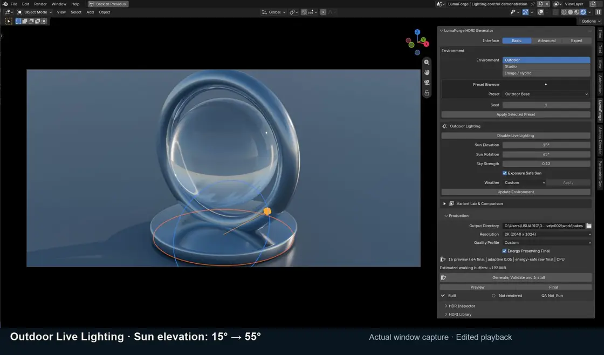Screen dimensions: 604x355
Task: Expand Preset Browser arrow
Action: click(546, 84)
